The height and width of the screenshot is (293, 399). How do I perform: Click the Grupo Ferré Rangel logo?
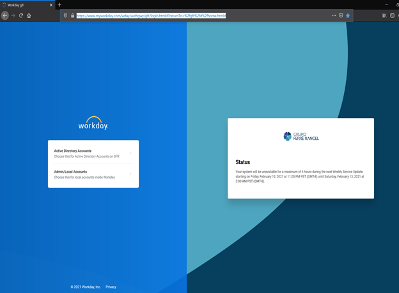click(301, 136)
